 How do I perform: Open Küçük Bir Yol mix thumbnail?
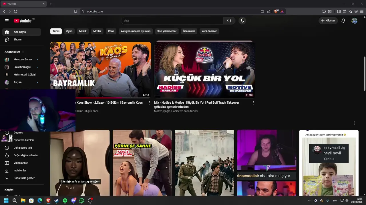click(204, 70)
